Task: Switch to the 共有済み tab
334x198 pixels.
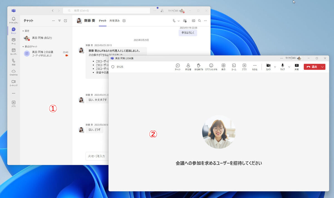Action: pos(114,21)
